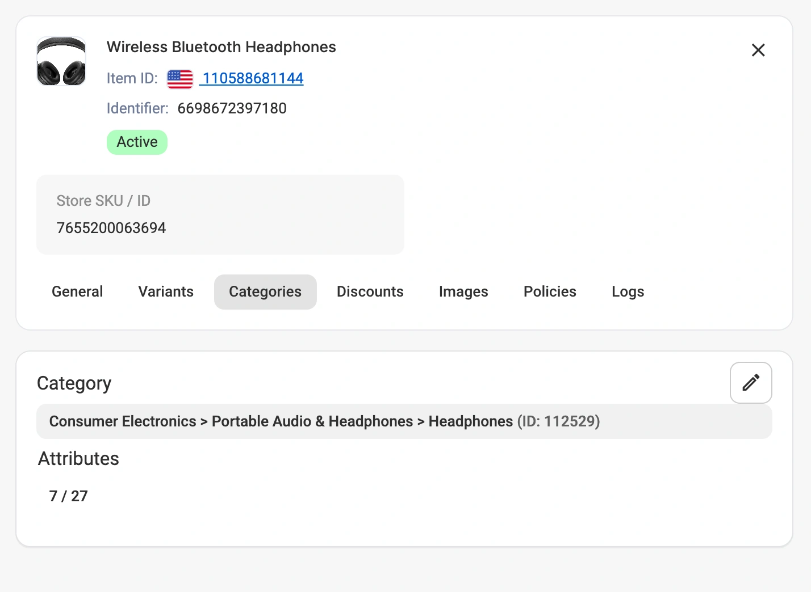View the Policies tab
The image size is (811, 592).
[550, 291]
